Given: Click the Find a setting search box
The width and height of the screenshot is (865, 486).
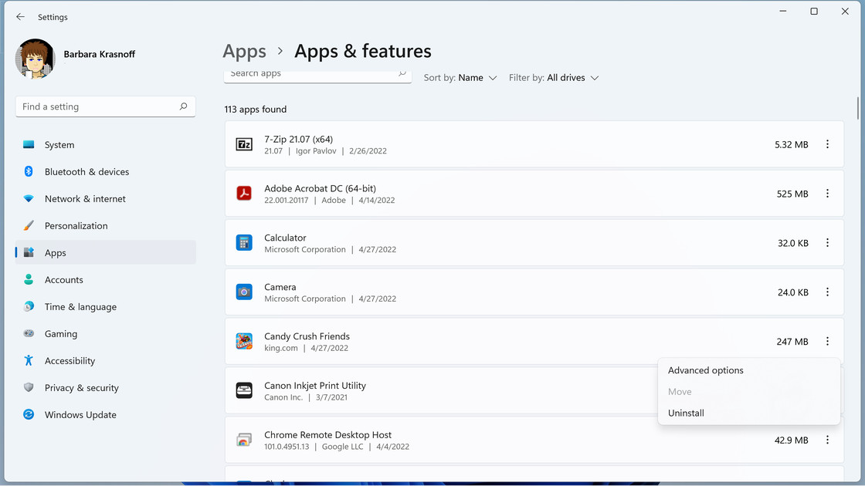Looking at the screenshot, I should tap(105, 106).
